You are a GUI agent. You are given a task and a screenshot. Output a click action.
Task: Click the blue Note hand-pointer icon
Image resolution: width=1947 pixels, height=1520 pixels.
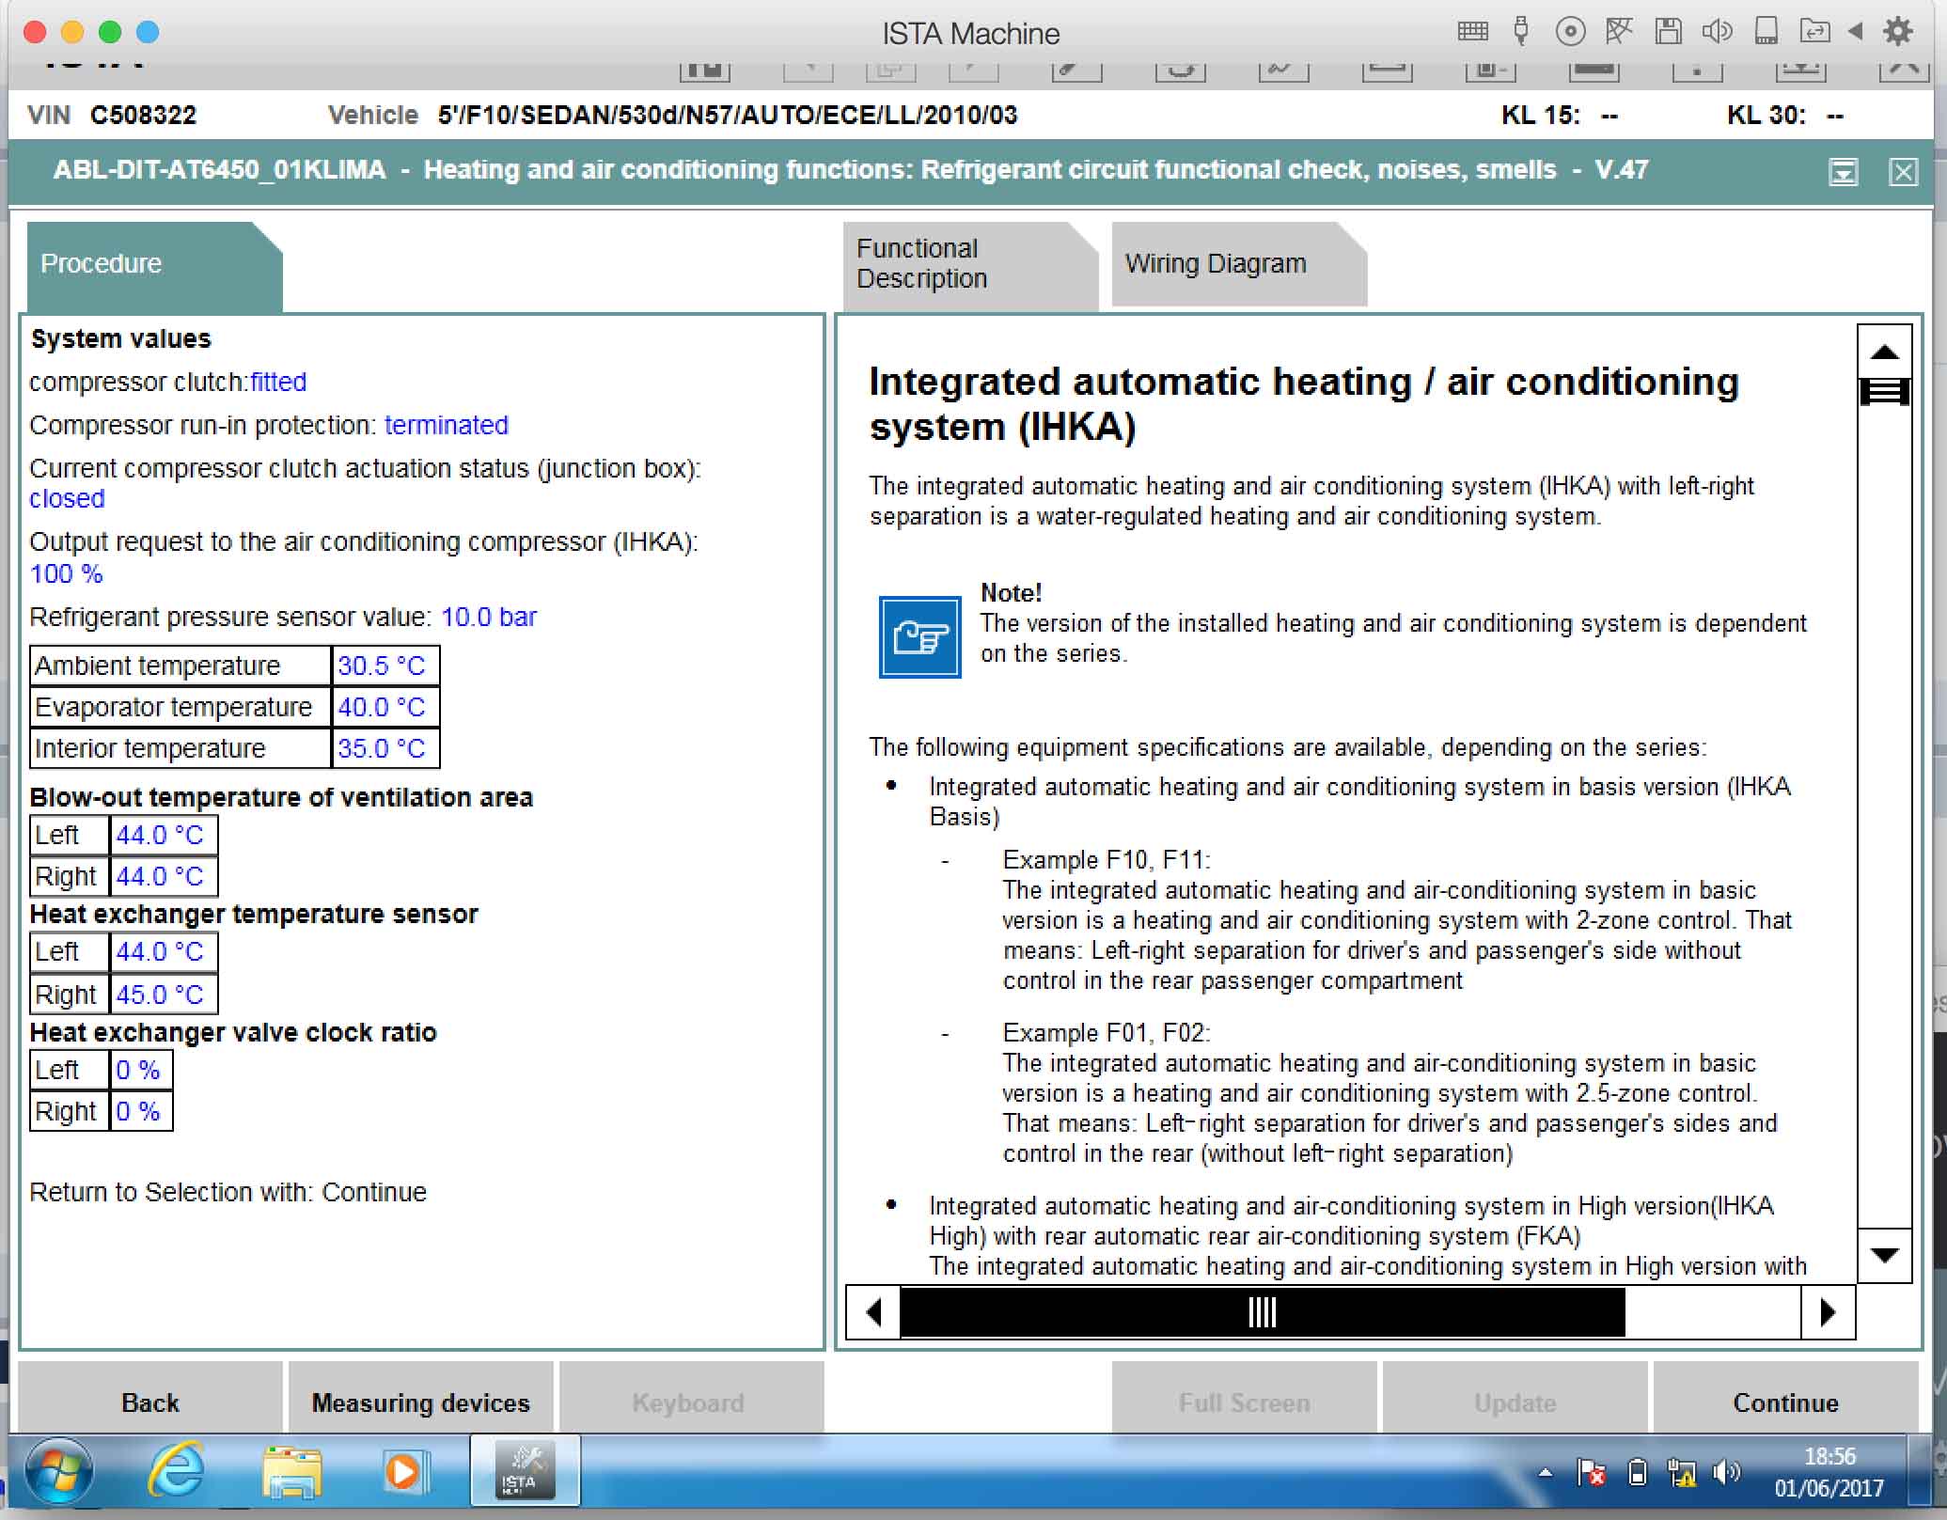pyautogui.click(x=919, y=637)
